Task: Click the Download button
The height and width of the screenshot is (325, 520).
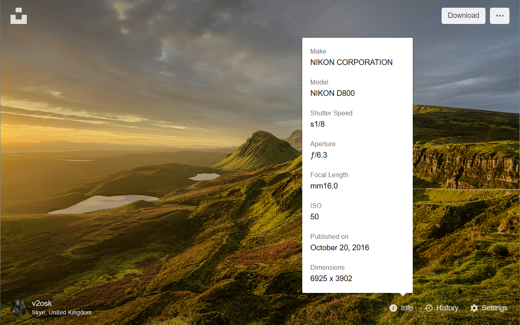Action: tap(463, 15)
